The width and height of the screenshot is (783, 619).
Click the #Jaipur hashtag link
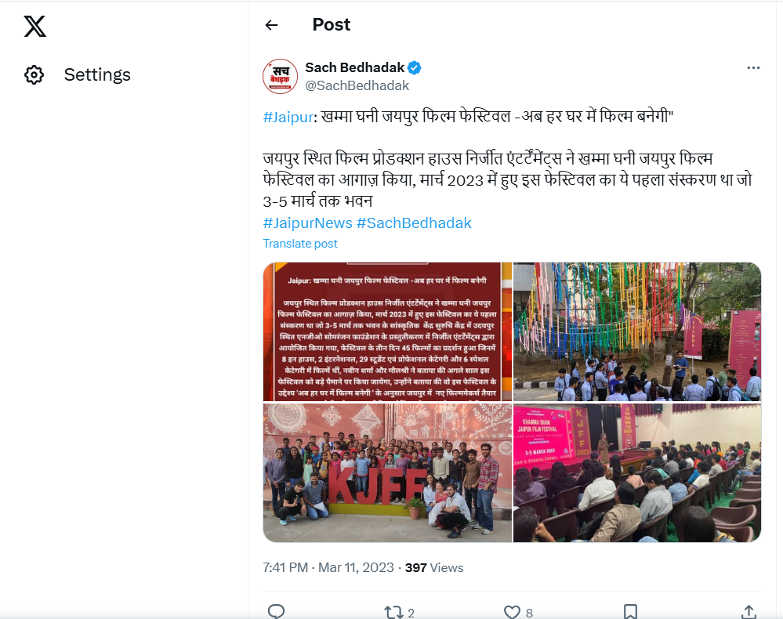point(288,117)
